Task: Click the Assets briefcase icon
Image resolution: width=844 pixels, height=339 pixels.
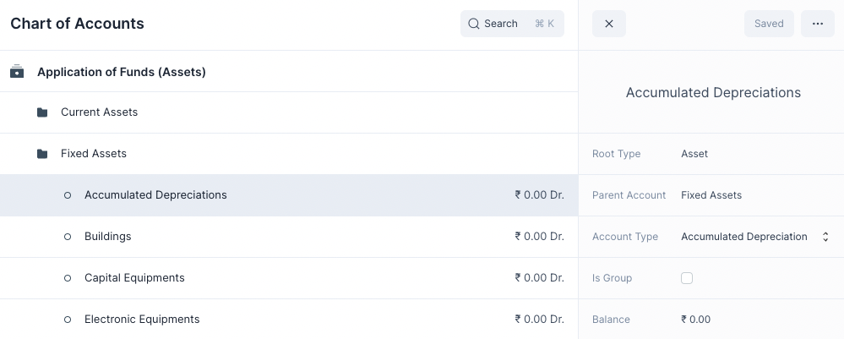Action: [x=17, y=72]
